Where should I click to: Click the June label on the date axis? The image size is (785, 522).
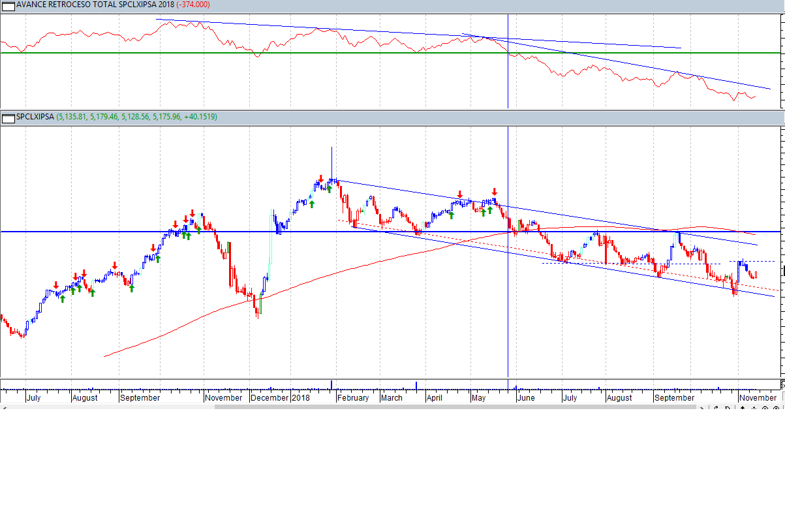[x=525, y=397]
